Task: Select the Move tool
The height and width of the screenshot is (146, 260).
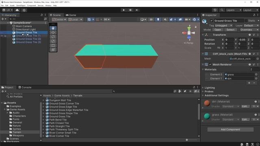Action: [53, 32]
